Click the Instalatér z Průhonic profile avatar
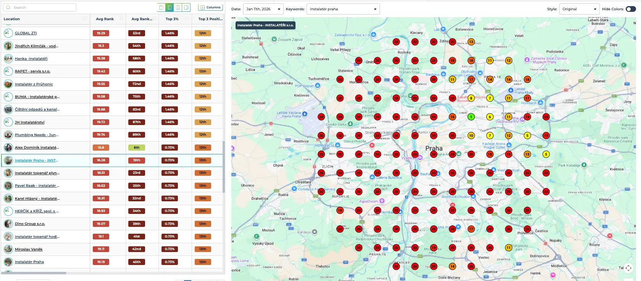The image size is (641, 281). [8, 84]
